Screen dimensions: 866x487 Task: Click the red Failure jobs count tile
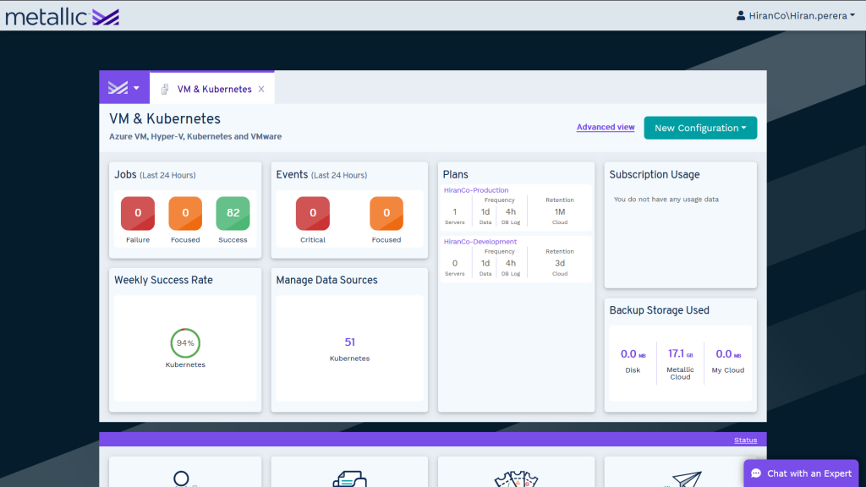(x=138, y=213)
